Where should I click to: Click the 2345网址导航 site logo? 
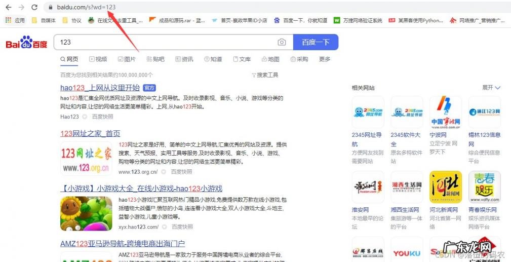(368, 112)
